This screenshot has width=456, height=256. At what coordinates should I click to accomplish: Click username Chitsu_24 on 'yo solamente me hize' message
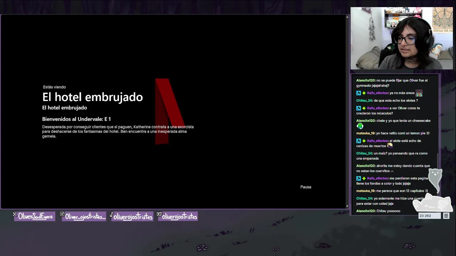pyautogui.click(x=364, y=199)
